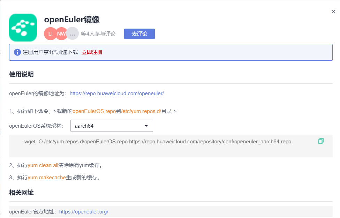The height and width of the screenshot is (218, 340).
Task: Click the 相关网址 heading
Action: tap(21, 193)
